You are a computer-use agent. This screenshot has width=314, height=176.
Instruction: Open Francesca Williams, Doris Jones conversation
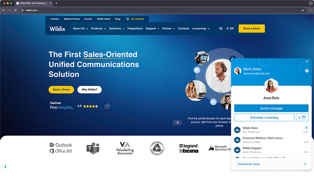(271, 140)
